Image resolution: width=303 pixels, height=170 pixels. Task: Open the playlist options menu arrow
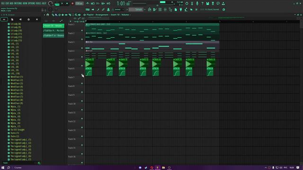tap(45, 15)
